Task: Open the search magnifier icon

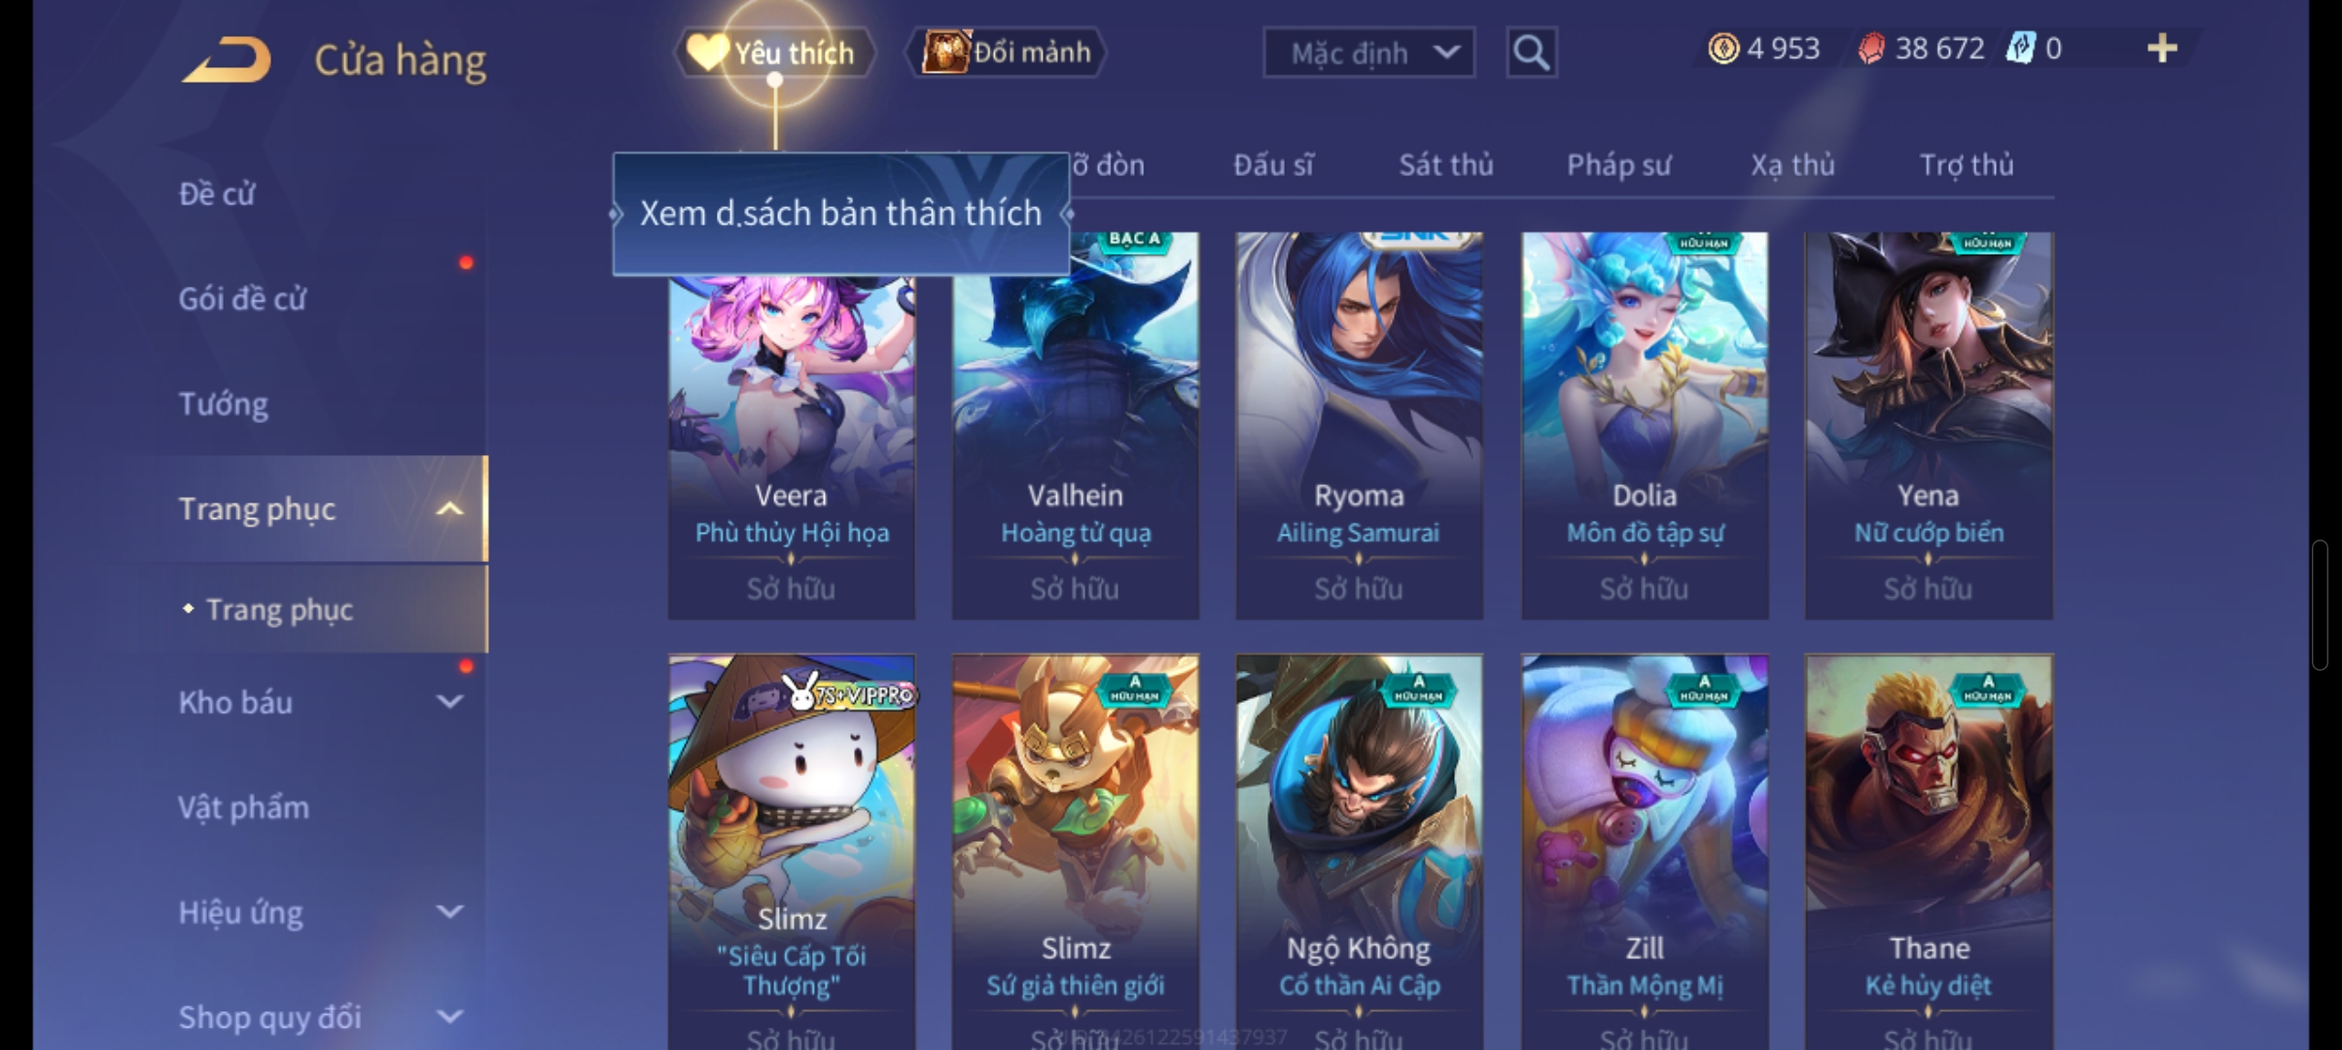Action: (1531, 52)
